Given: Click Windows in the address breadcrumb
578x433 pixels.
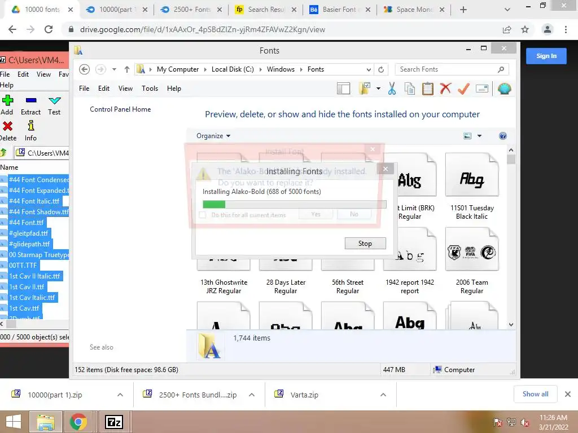Looking at the screenshot, I should point(281,69).
